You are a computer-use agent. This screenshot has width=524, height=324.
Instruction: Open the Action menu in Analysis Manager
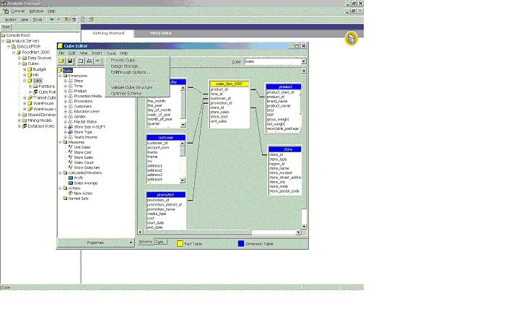click(x=10, y=19)
